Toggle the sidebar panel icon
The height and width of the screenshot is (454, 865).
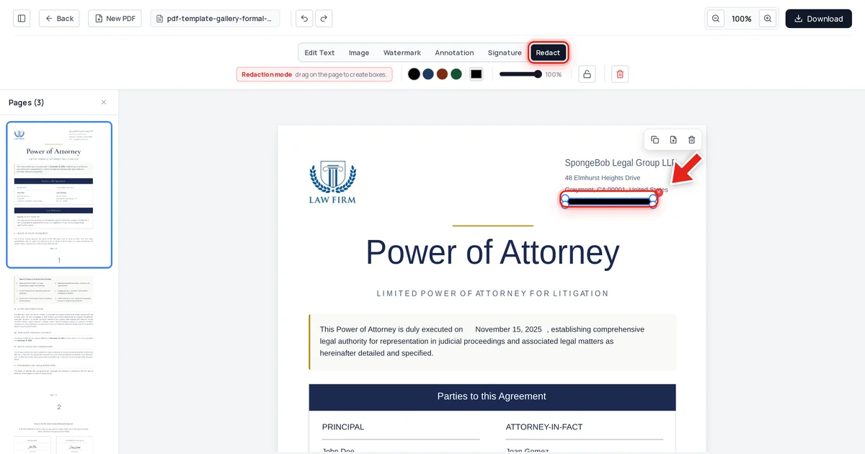tap(22, 19)
